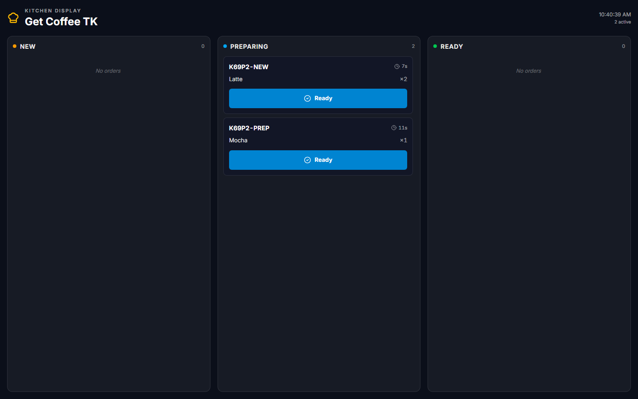
Task: Click the Get Coffee TK title
Action: click(61, 21)
